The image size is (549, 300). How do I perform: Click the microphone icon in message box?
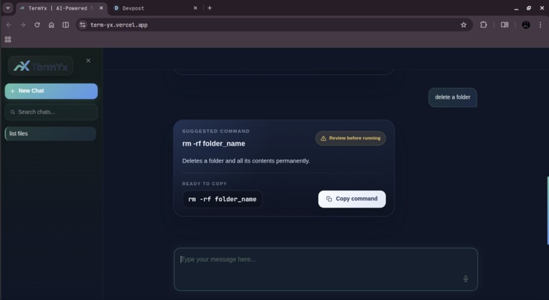click(x=465, y=279)
